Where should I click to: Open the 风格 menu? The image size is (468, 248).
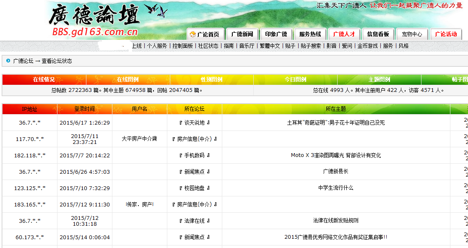click(403, 46)
